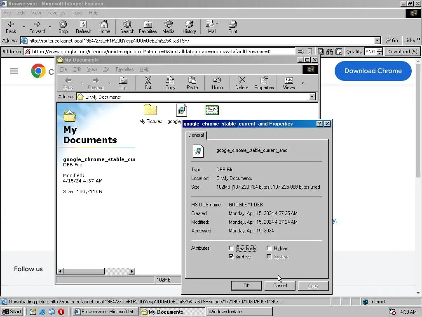The image size is (422, 317).
Task: Click the Views icon in My Documents toolbar
Action: (x=289, y=83)
